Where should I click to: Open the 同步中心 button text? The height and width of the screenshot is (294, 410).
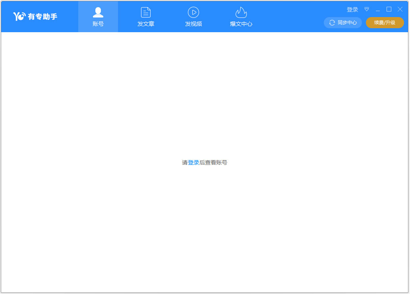point(347,23)
